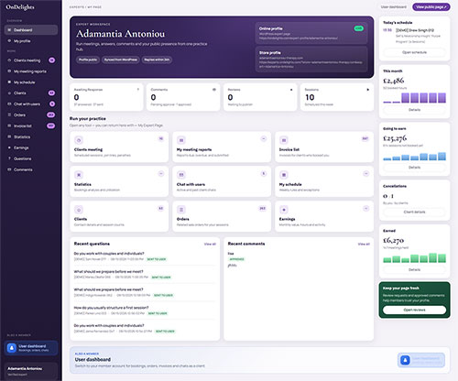Click the Clients tile icon
458x381 pixels.
(79, 210)
